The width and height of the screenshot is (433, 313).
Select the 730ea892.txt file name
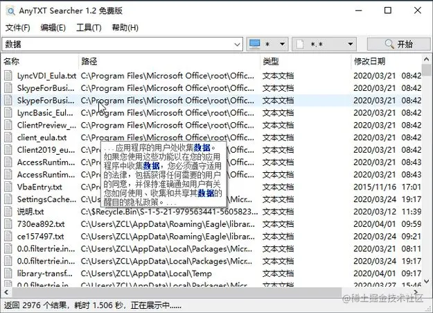coord(41,224)
